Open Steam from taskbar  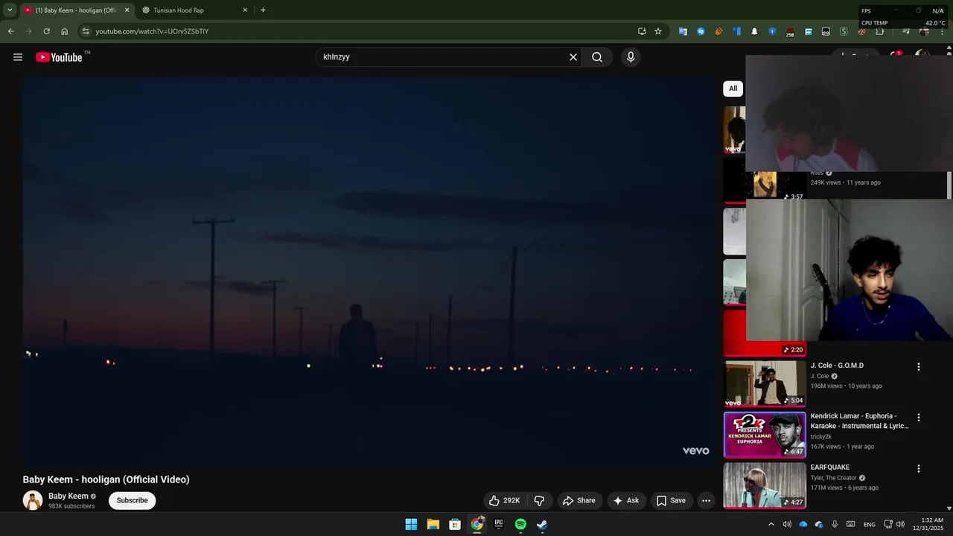click(542, 524)
